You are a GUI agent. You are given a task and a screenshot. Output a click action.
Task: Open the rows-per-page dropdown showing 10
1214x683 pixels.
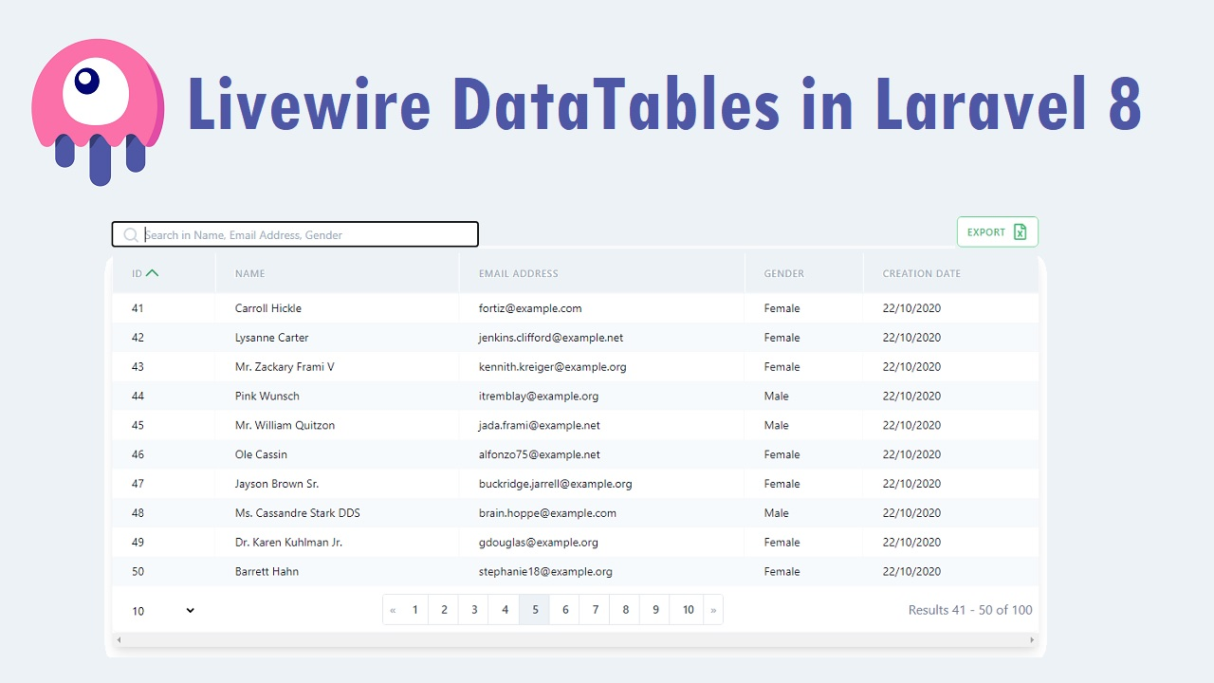pos(161,610)
